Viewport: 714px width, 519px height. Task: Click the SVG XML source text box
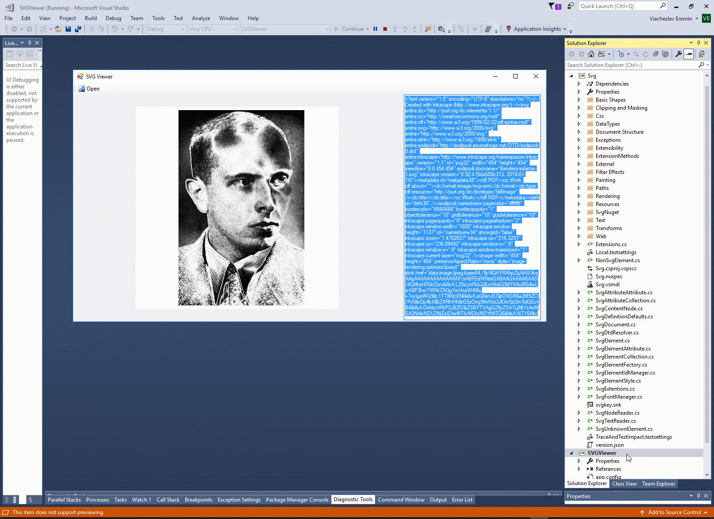tap(472, 207)
